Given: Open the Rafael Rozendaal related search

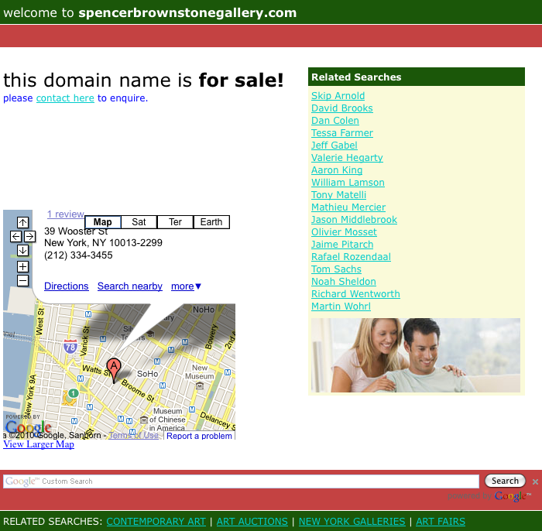Looking at the screenshot, I should (351, 257).
